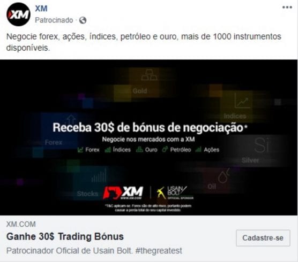Click the gold bars icon in ad image
298x262 pixels.
tap(149, 75)
